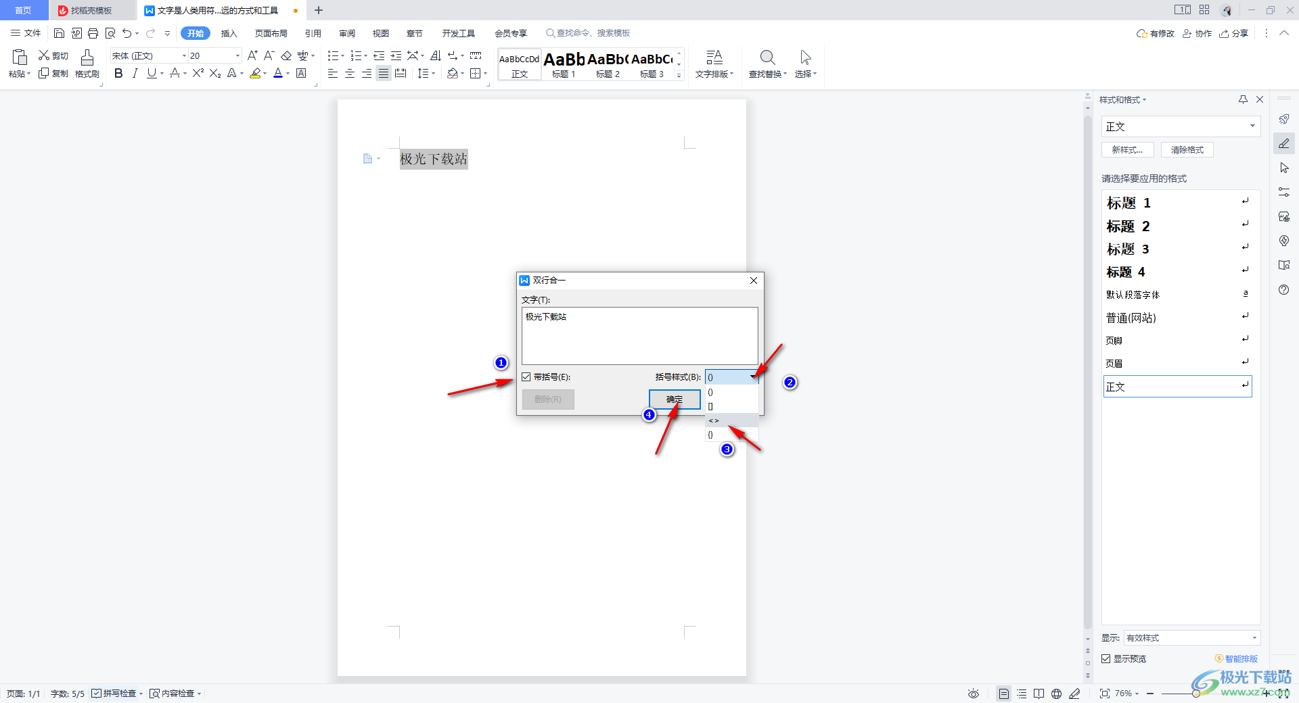Center align the paragraph
1299x703 pixels.
[x=350, y=73]
